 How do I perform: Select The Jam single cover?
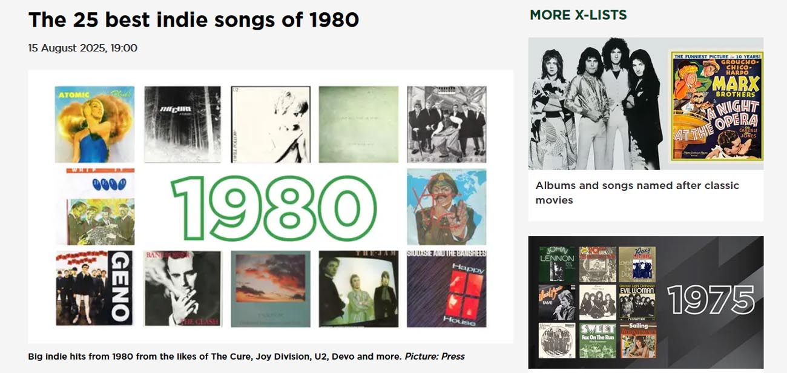(x=358, y=289)
